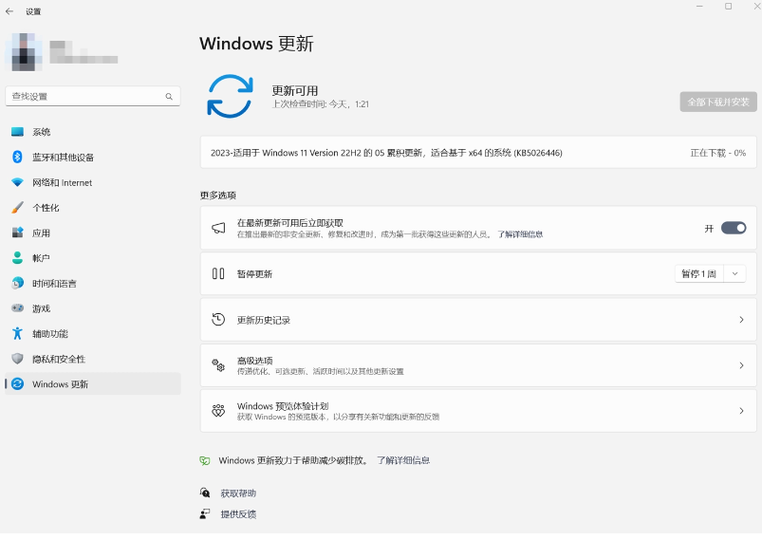Click the back arrow in Settings title bar
Image resolution: width=762 pixels, height=540 pixels.
(x=9, y=11)
